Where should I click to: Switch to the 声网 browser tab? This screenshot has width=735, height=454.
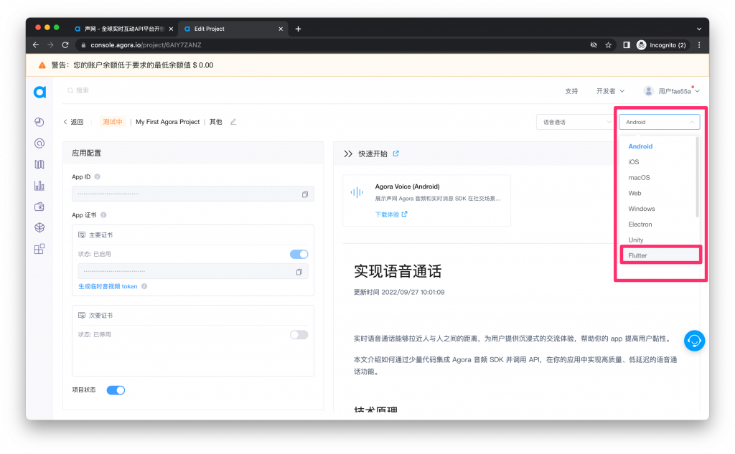coord(123,29)
